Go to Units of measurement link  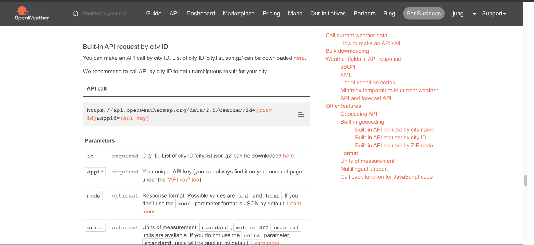[x=367, y=161]
